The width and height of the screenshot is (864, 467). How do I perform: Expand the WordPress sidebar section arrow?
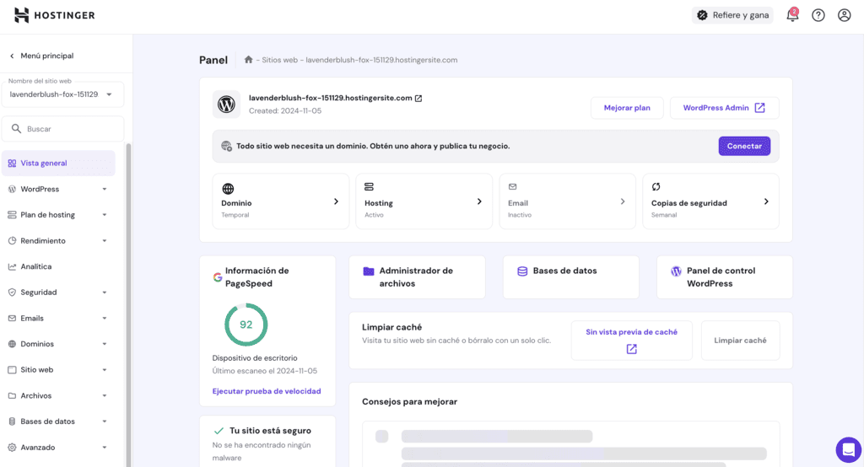click(x=104, y=189)
